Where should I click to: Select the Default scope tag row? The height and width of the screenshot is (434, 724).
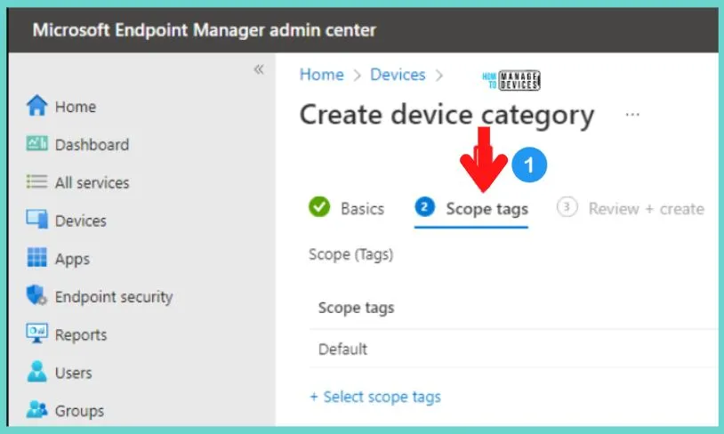click(513, 349)
